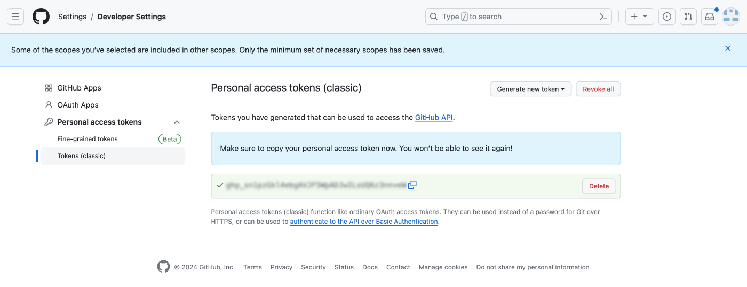Open the Issues icon in header

[x=667, y=17]
